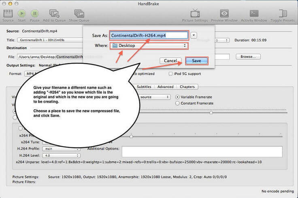Select Constant Framerate radio button
The height and width of the screenshot is (198, 298).
coord(177,103)
